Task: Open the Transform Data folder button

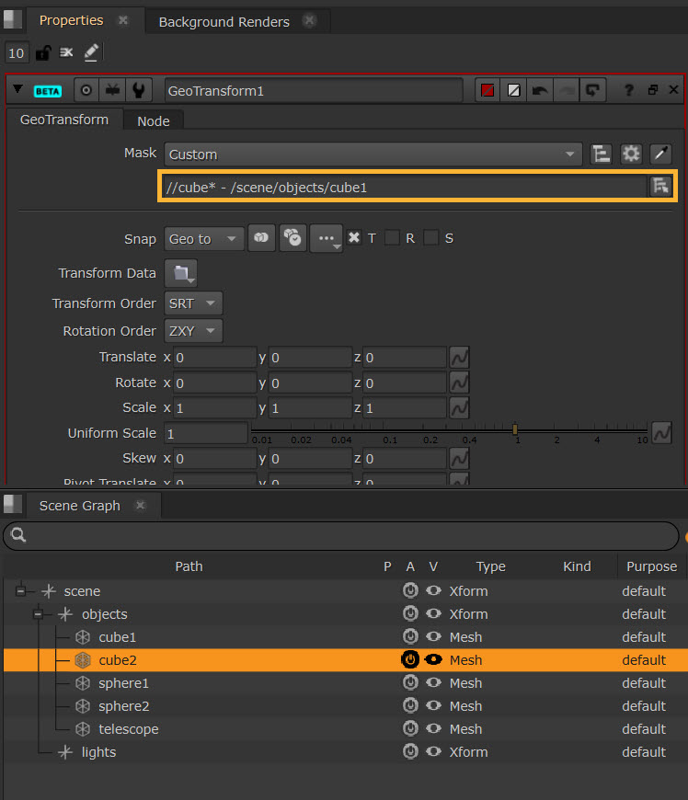Action: tap(180, 273)
